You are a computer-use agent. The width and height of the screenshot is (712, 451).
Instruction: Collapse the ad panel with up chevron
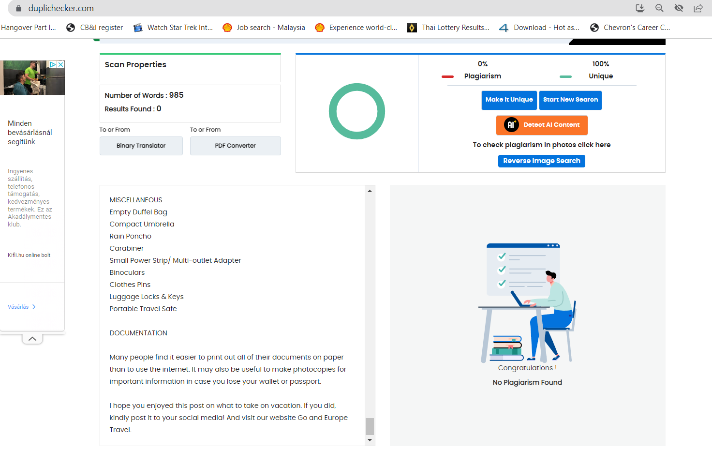point(32,339)
